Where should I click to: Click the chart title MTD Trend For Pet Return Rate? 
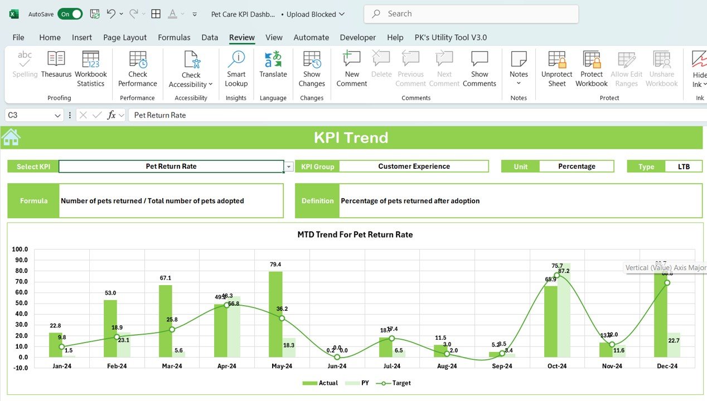(x=355, y=234)
